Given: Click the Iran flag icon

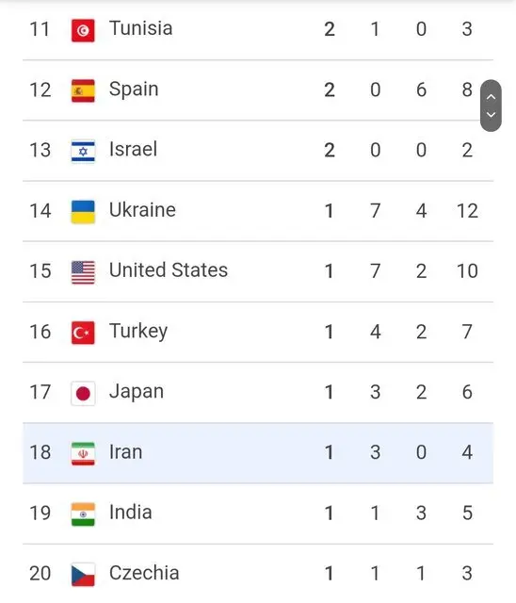Looking at the screenshot, I should coord(83,454).
